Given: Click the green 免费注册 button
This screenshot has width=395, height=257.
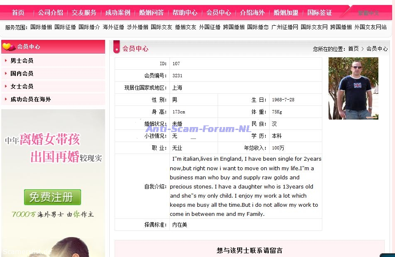Looking at the screenshot, I should pyautogui.click(x=52, y=197).
